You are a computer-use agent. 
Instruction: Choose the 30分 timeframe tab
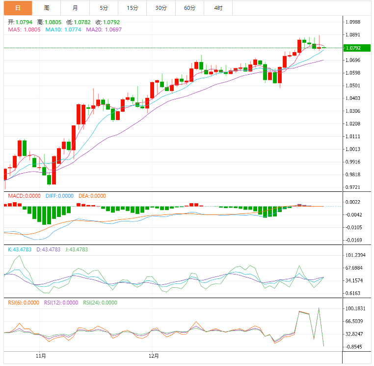tap(161, 8)
